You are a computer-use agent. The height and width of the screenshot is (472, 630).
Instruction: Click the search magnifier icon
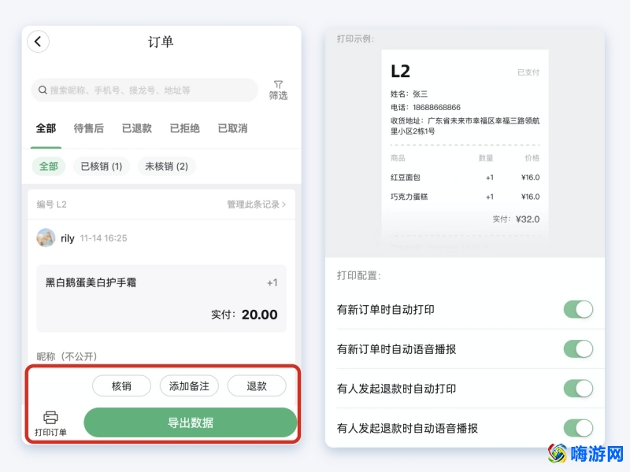[43, 90]
